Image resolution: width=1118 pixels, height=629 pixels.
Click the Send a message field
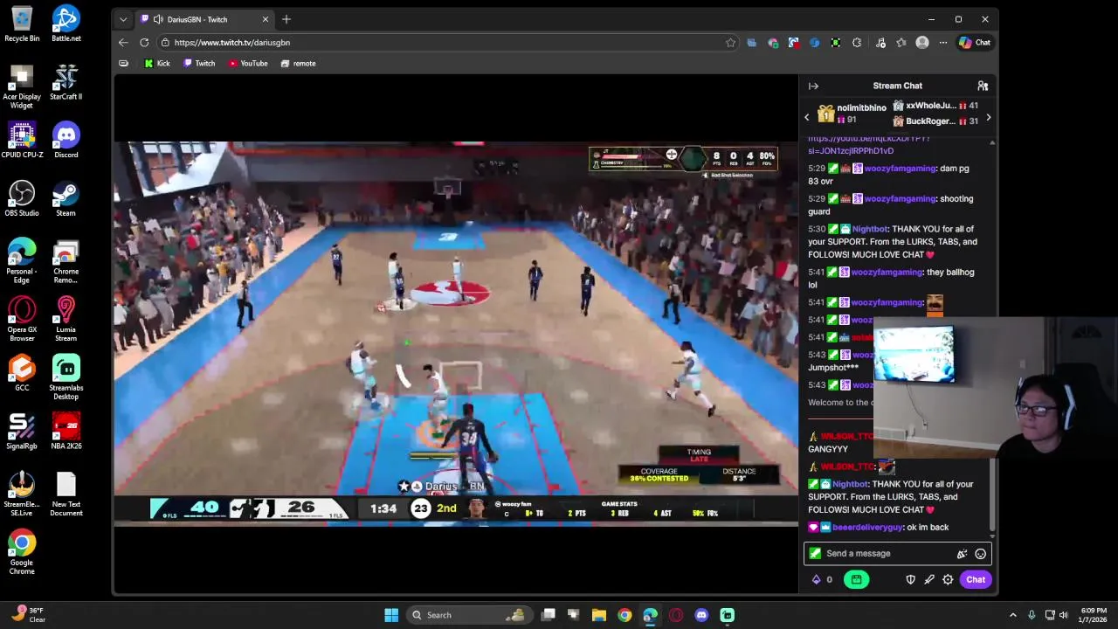tap(897, 553)
